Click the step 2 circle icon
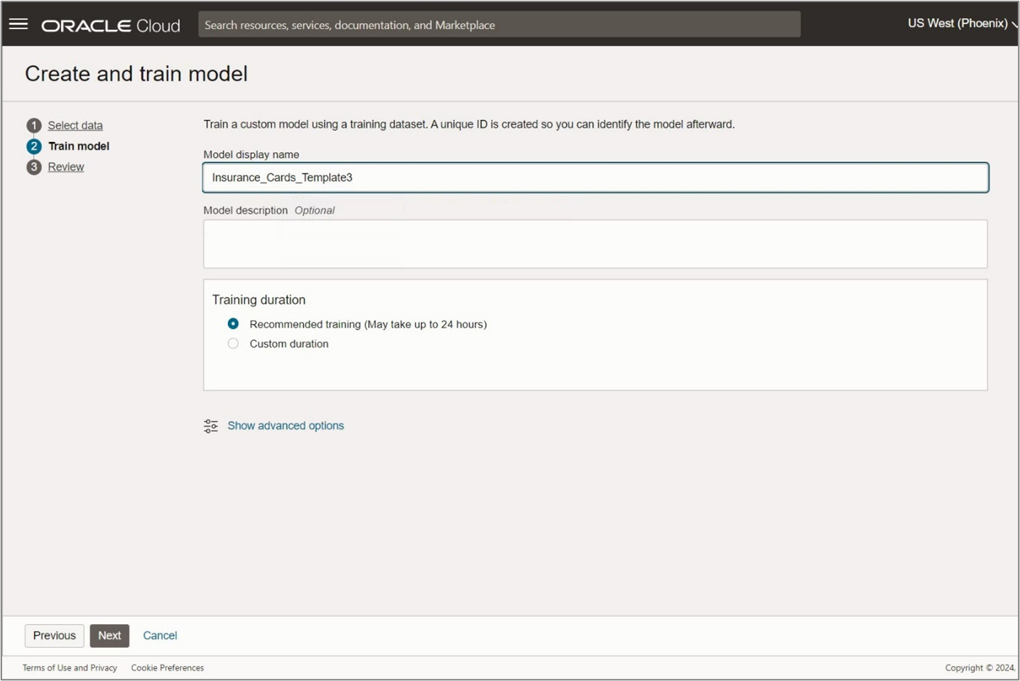 coord(33,146)
